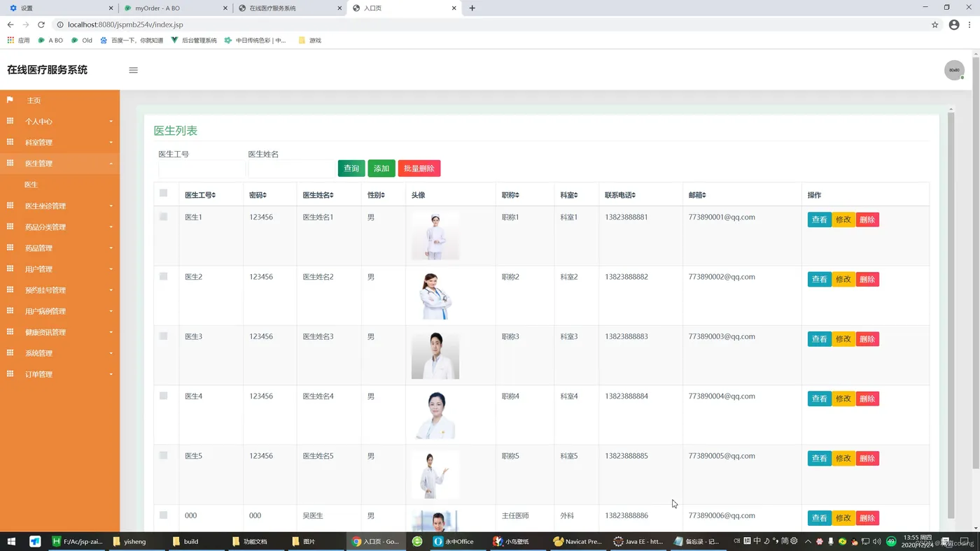Open the A BO bookmark

coord(50,41)
